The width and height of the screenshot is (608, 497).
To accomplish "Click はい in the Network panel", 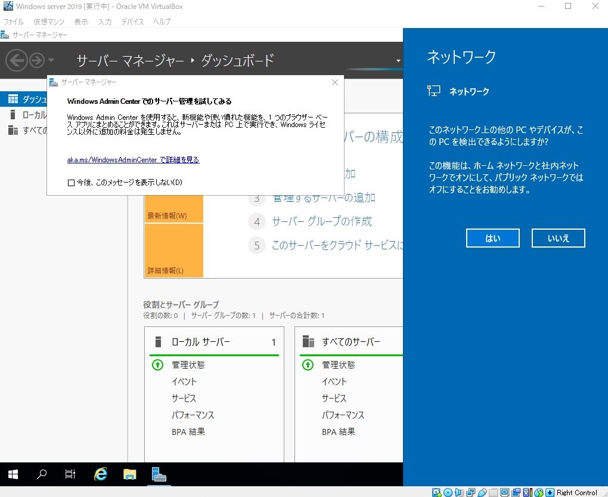I will pyautogui.click(x=493, y=238).
